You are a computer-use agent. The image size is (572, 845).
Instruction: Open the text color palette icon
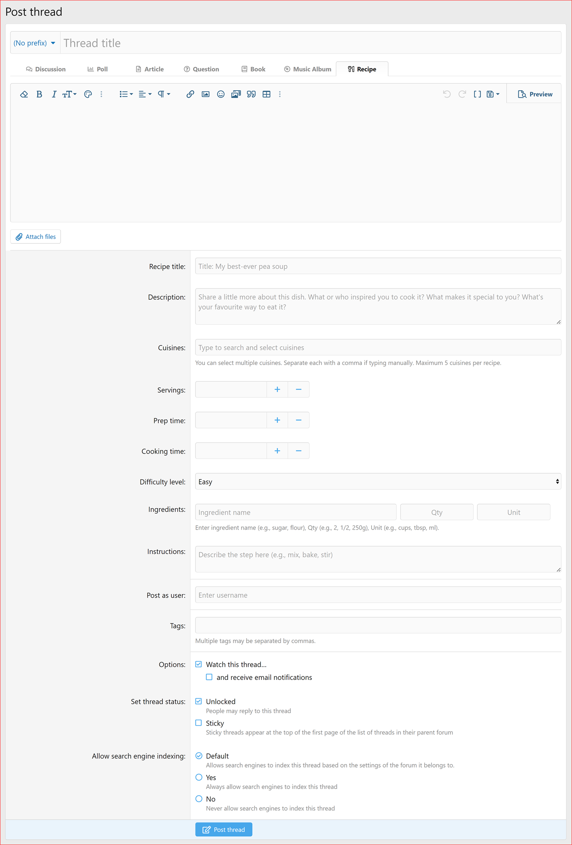(88, 94)
